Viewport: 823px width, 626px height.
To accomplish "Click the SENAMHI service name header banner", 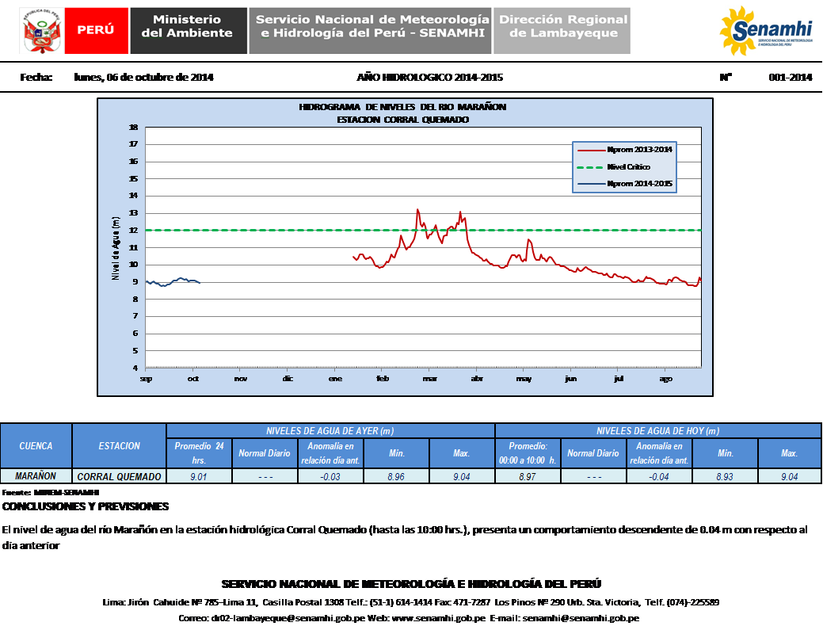I will pos(370,31).
